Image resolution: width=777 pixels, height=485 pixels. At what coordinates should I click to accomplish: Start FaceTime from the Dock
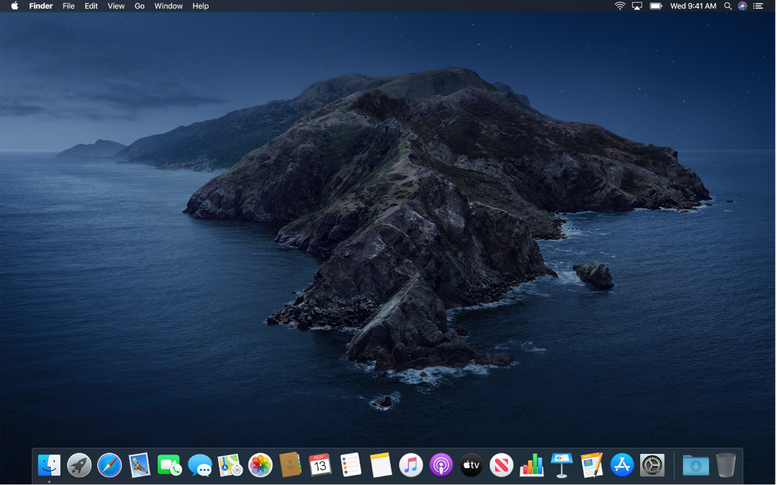click(170, 465)
